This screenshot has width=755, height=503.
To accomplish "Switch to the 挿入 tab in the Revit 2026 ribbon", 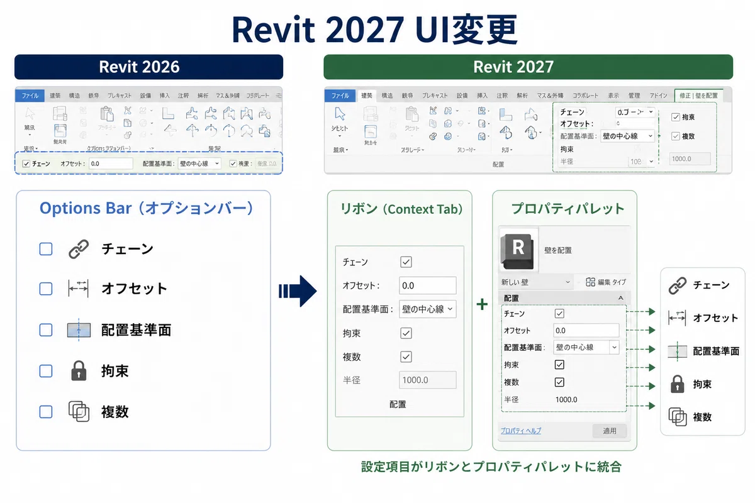I will 165,96.
